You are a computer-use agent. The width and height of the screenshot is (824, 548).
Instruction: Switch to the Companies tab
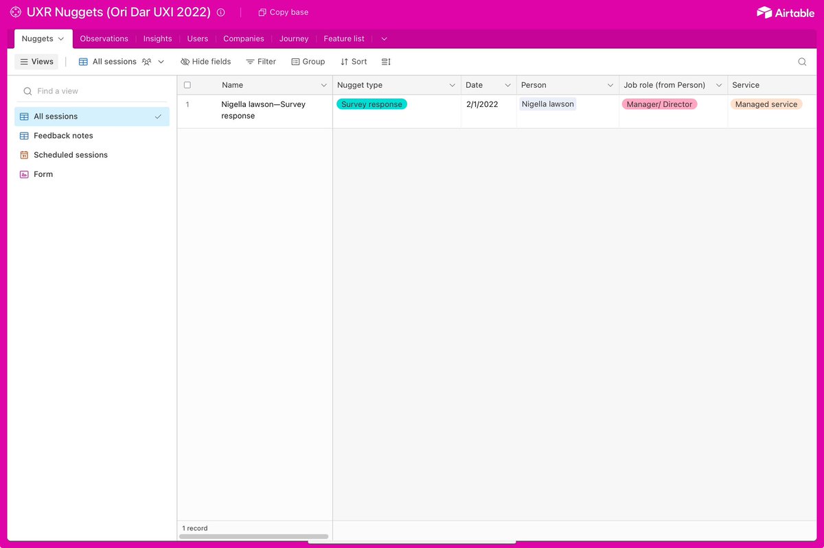[x=244, y=39]
